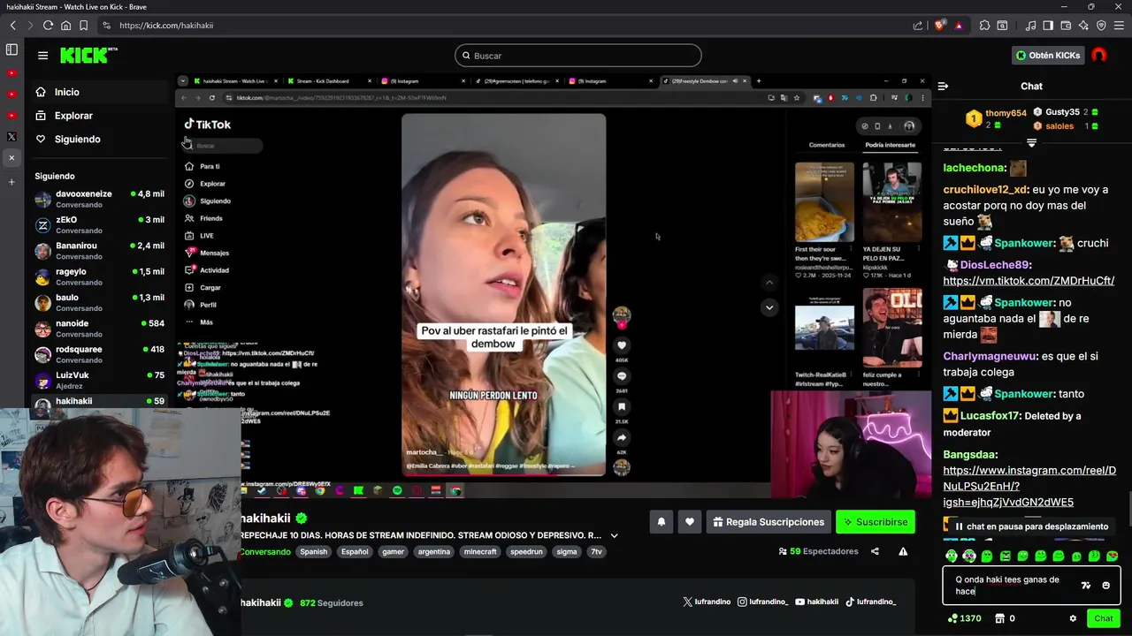Report stream warning triangle icon
Image resolution: width=1132 pixels, height=636 pixels.
pos(903,551)
